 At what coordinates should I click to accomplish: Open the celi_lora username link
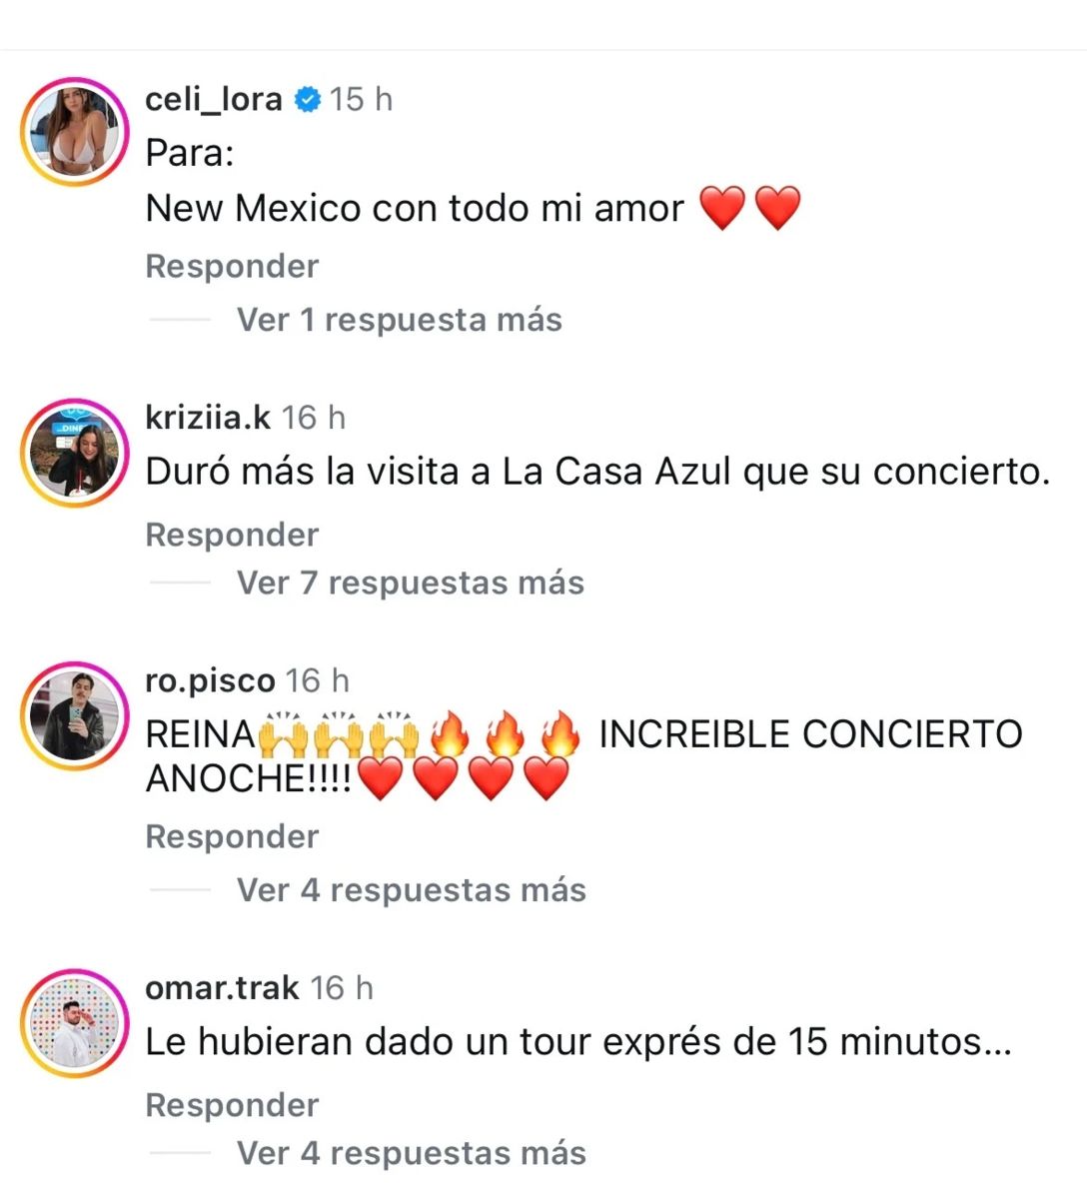214,99
